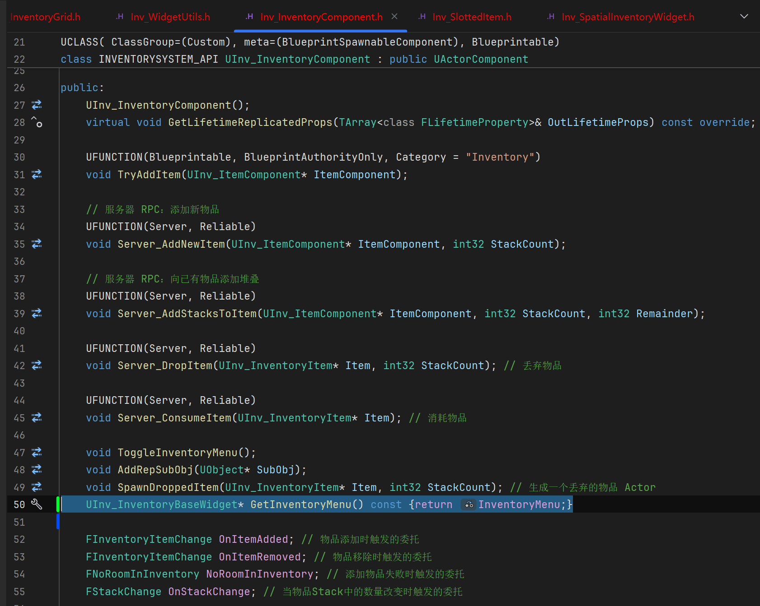Click the ToggleInventoryMenu function name
Image resolution: width=760 pixels, height=606 pixels.
[178, 453]
